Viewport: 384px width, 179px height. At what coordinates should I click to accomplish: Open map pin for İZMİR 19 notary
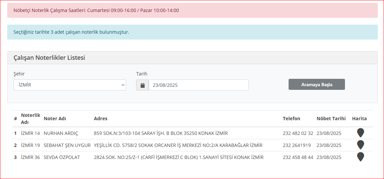[x=360, y=145]
